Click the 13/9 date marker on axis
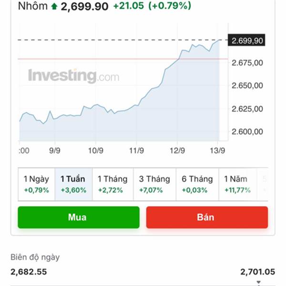 pyautogui.click(x=217, y=151)
